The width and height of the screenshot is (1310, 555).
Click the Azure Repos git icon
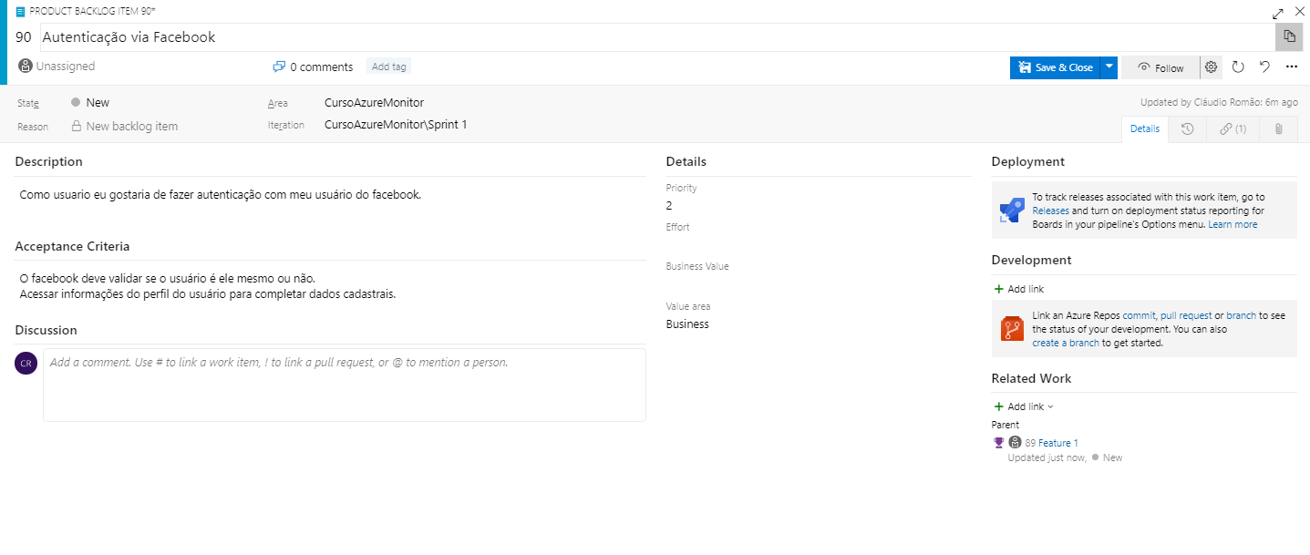coord(1012,329)
